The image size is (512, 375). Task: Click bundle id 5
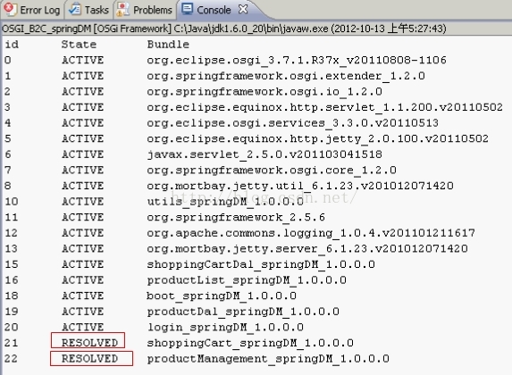point(8,138)
